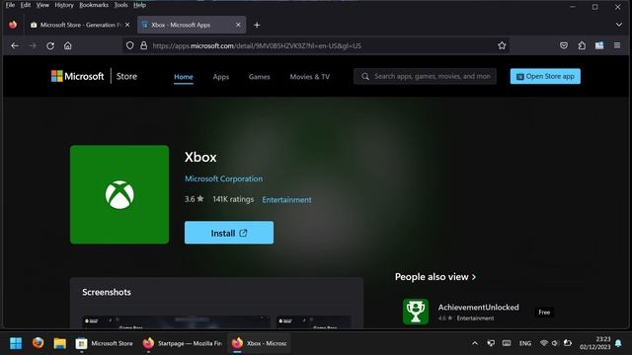Open the File menu

tap(10, 5)
